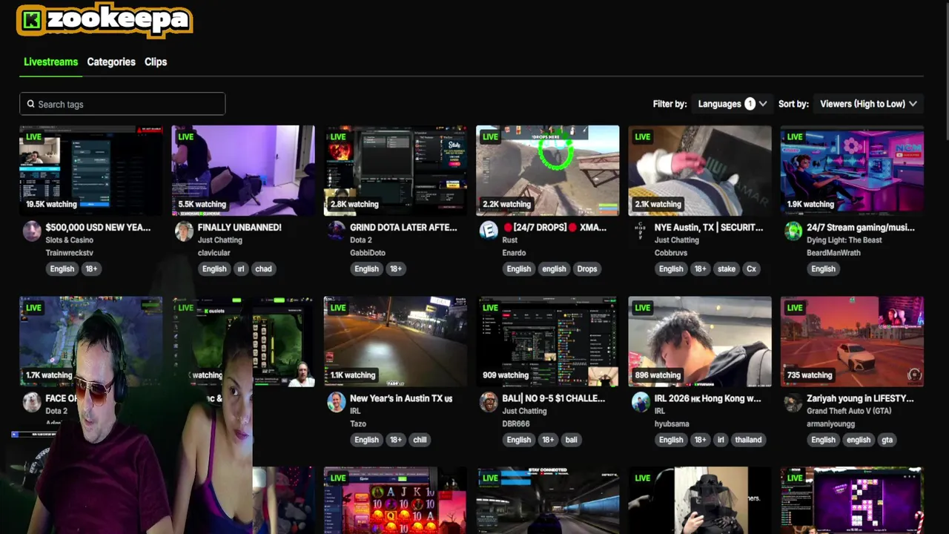Image resolution: width=949 pixels, height=534 pixels.
Task: Open the GRIND DOTA LATER stream thumbnail
Action: click(395, 171)
